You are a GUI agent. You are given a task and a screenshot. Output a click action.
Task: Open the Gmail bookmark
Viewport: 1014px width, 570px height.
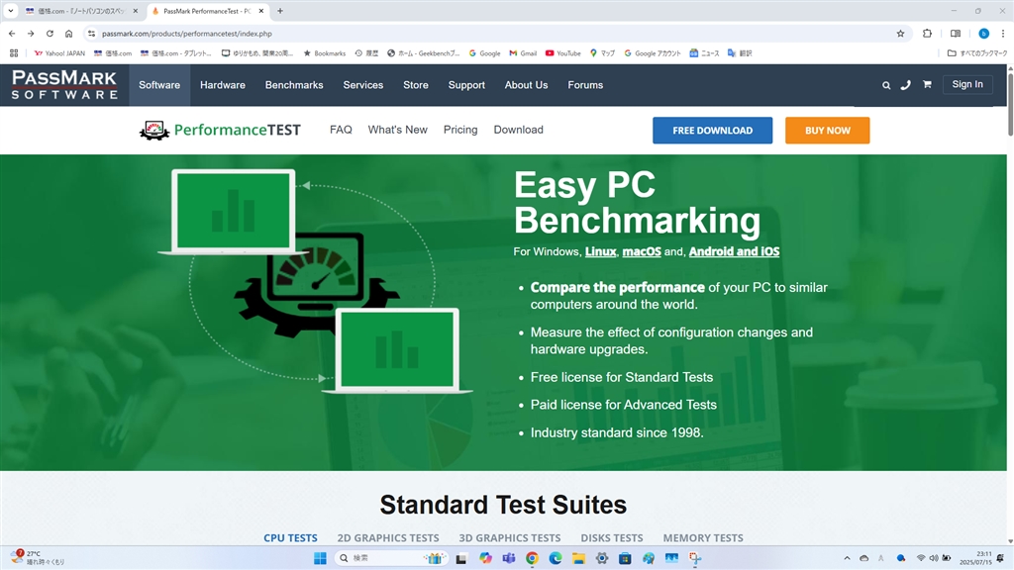click(523, 53)
